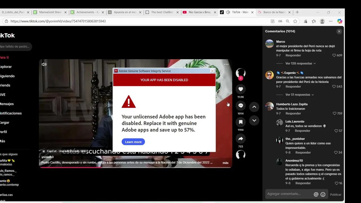Image resolution: width=361 pixels, height=203 pixels.
Task: Open the Copilot icon in the browser toolbar
Action: click(x=340, y=21)
